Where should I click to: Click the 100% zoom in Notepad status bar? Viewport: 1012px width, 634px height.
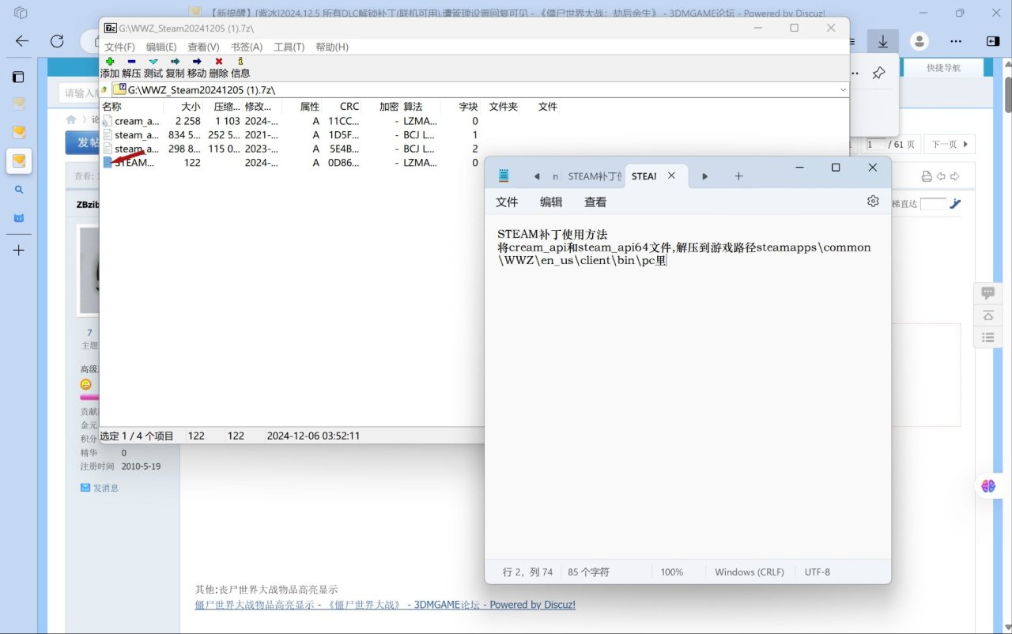coord(672,572)
